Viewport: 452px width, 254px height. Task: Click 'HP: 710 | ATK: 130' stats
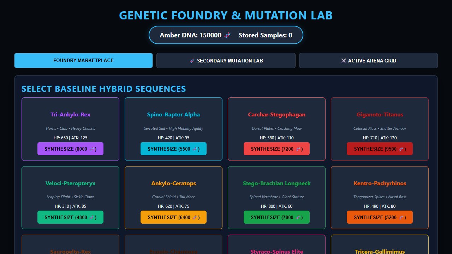[x=380, y=138]
